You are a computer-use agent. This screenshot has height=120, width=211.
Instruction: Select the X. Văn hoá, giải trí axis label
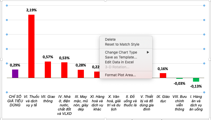113,102
